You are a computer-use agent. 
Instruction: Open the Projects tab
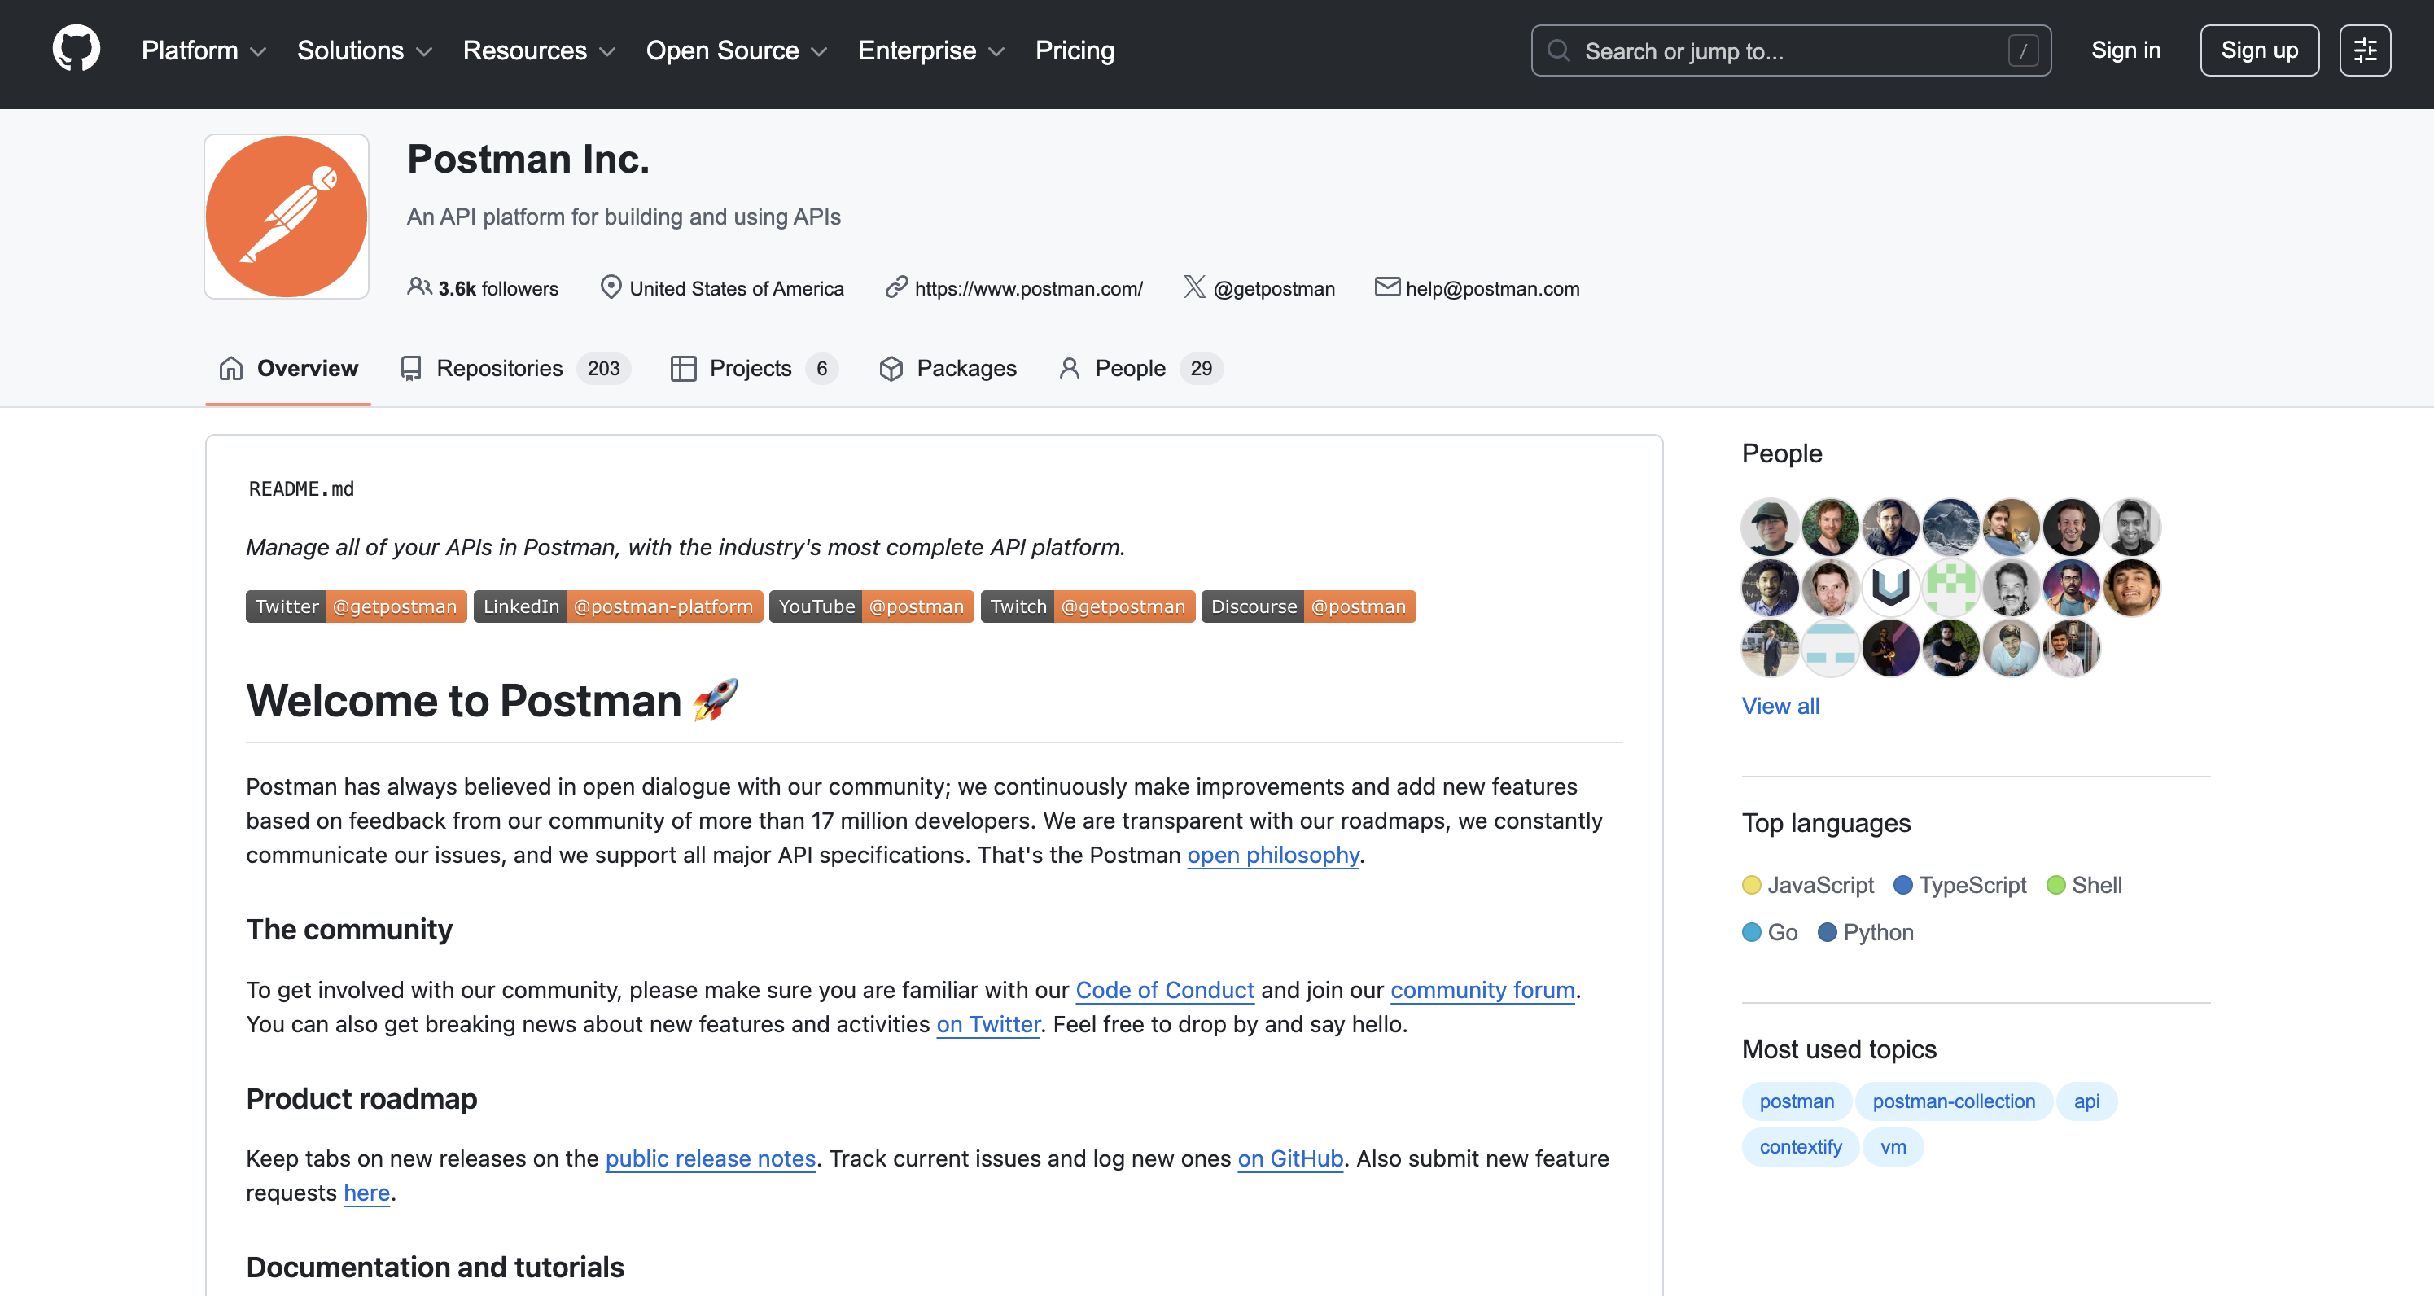[x=749, y=369]
